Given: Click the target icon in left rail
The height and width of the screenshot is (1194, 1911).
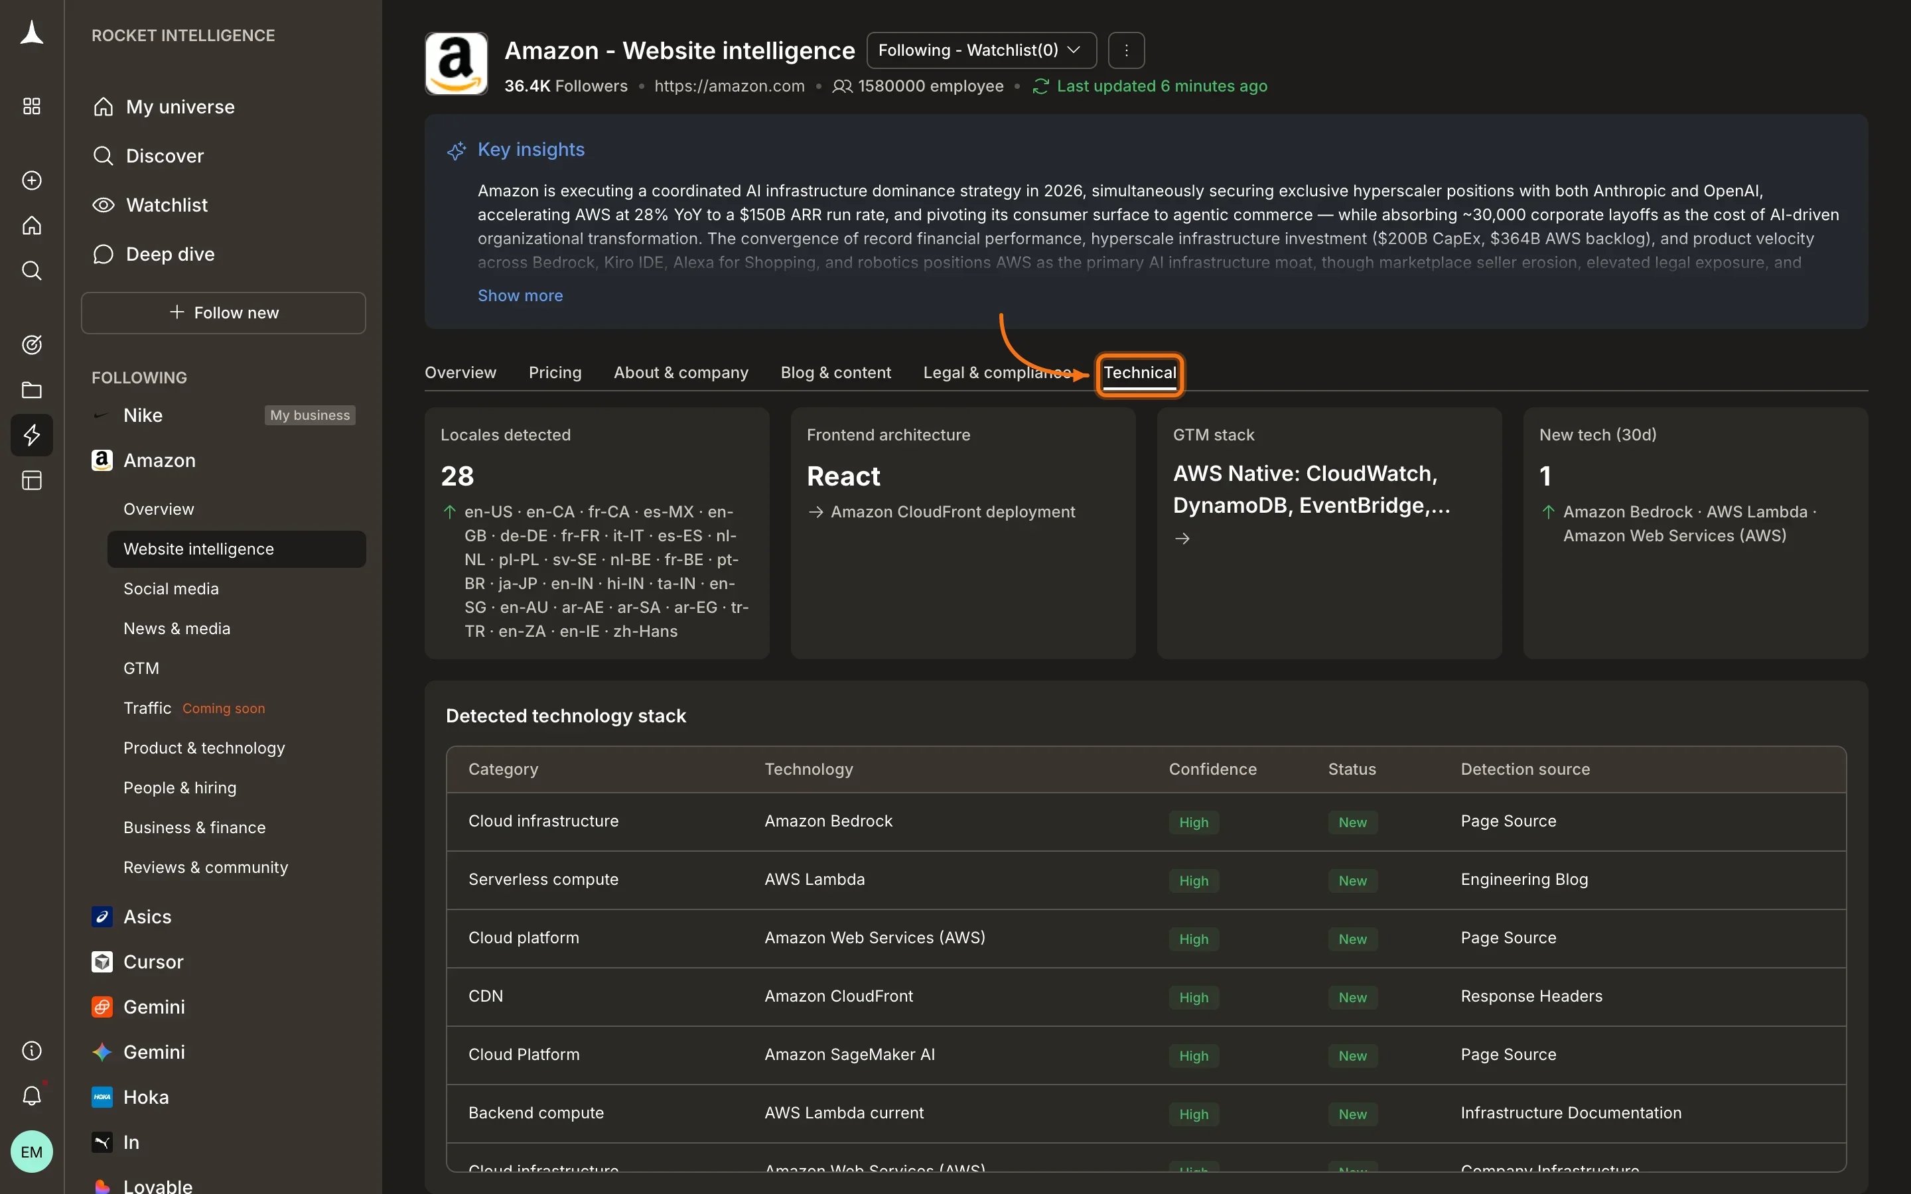Looking at the screenshot, I should (32, 344).
